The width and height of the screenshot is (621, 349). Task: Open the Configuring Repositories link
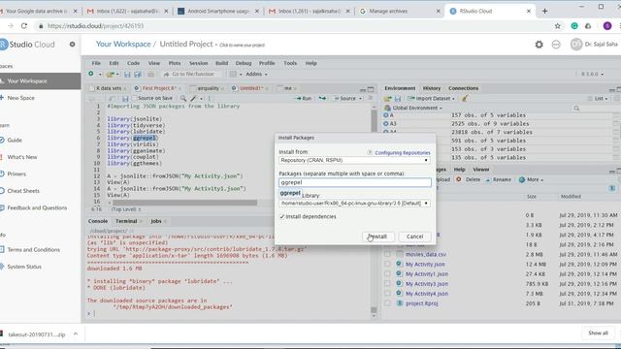[403, 153]
